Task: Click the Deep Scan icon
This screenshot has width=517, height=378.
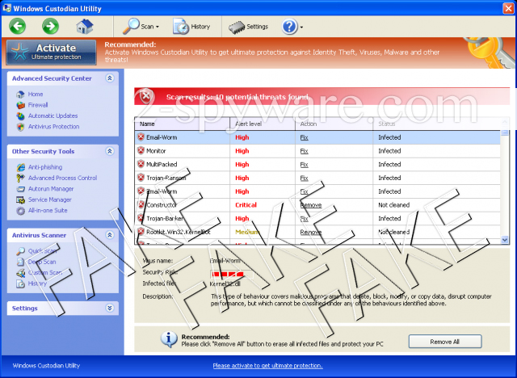Action: point(20,262)
